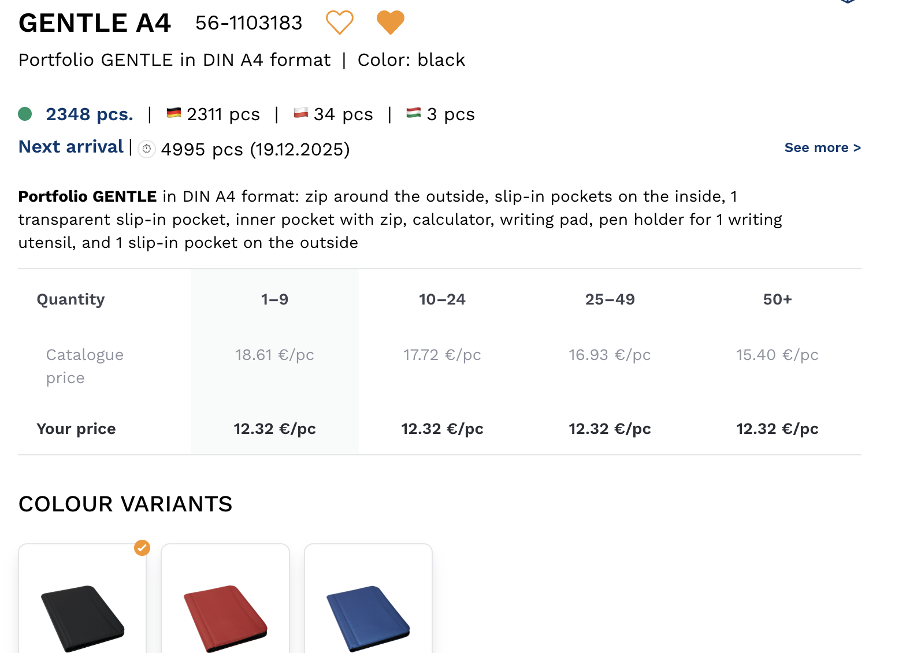Choose the red portfolio colour variant

pyautogui.click(x=225, y=615)
